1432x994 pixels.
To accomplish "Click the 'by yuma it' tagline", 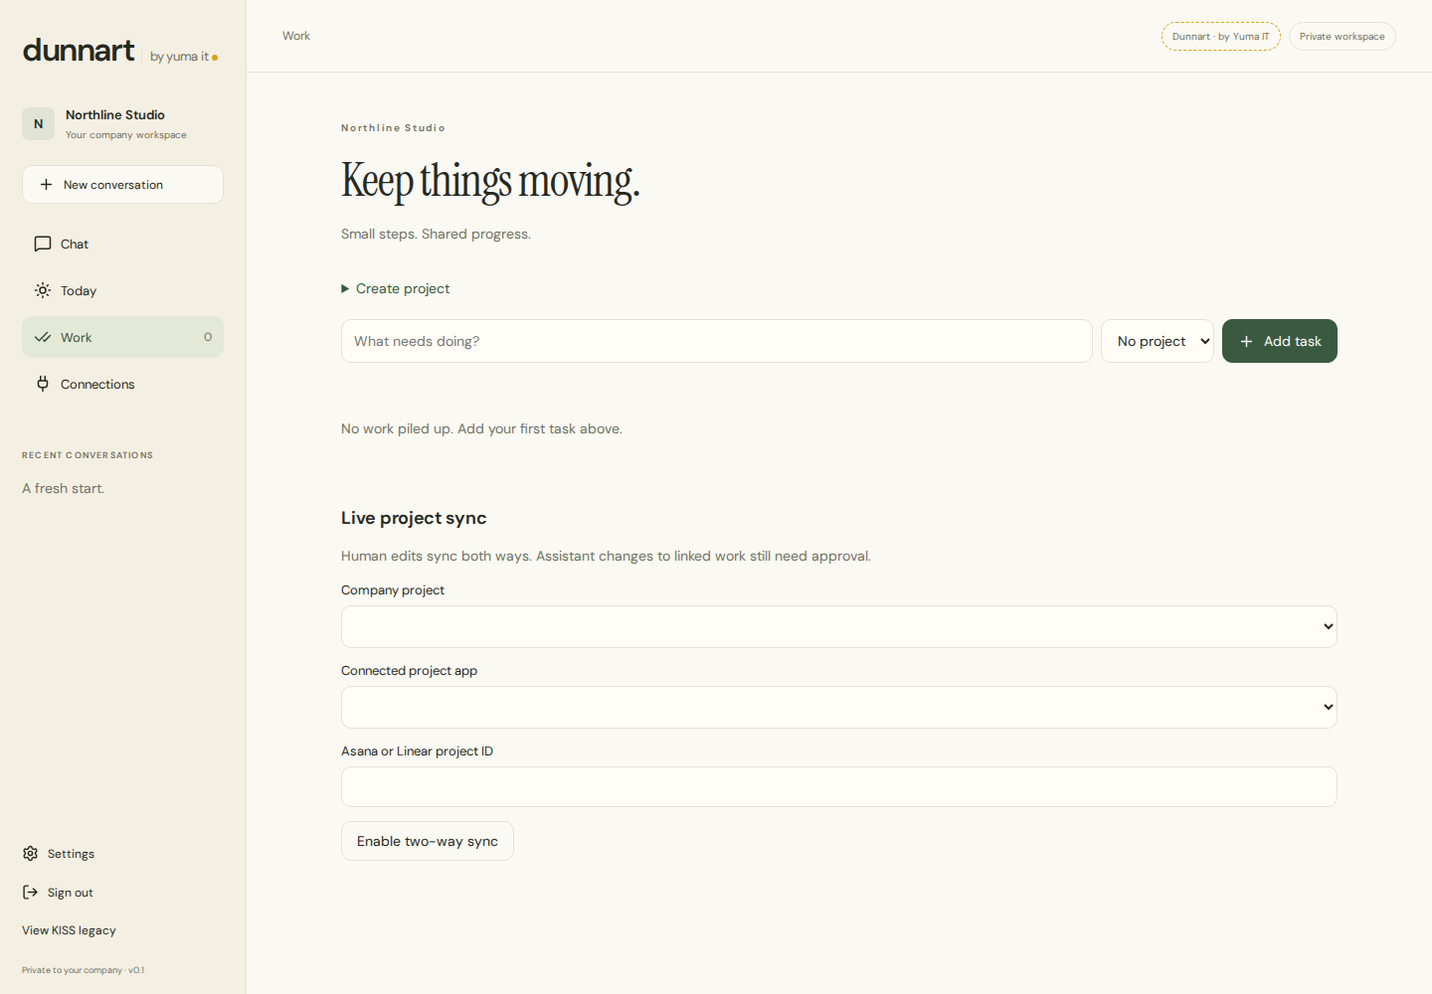I will pyautogui.click(x=180, y=57).
